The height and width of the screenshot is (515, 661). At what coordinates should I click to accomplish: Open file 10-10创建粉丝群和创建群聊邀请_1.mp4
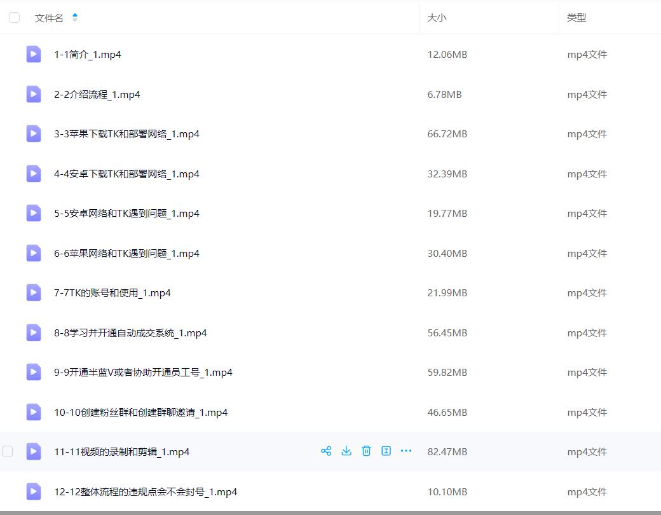click(141, 413)
